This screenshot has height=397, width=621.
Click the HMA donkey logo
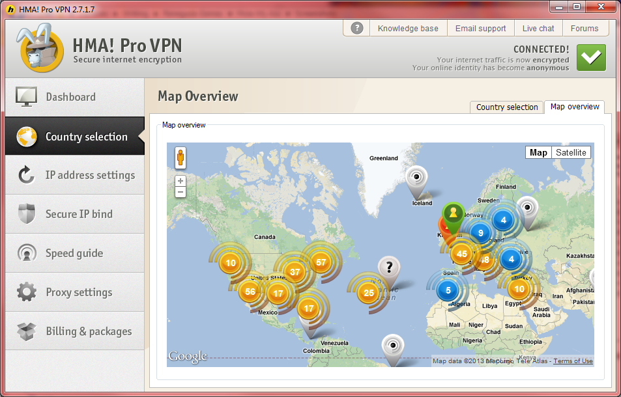coord(40,49)
